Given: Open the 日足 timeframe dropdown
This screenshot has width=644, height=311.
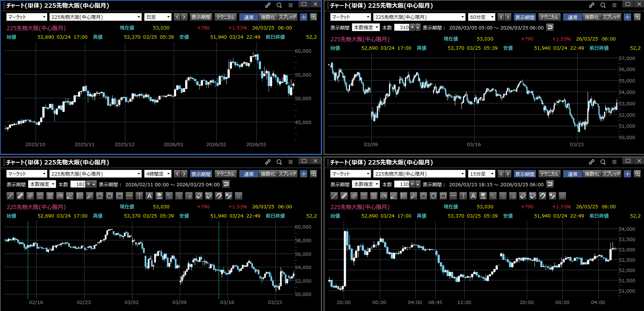Looking at the screenshot, I should click(158, 17).
